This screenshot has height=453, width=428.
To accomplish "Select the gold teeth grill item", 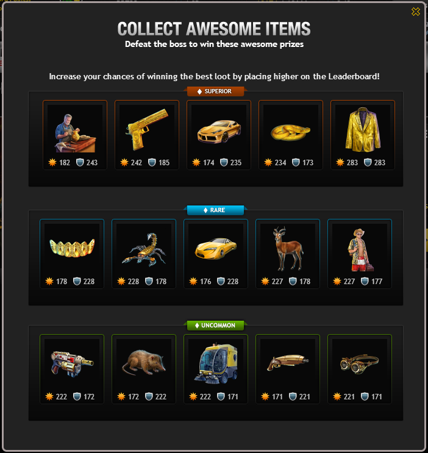I will click(72, 254).
